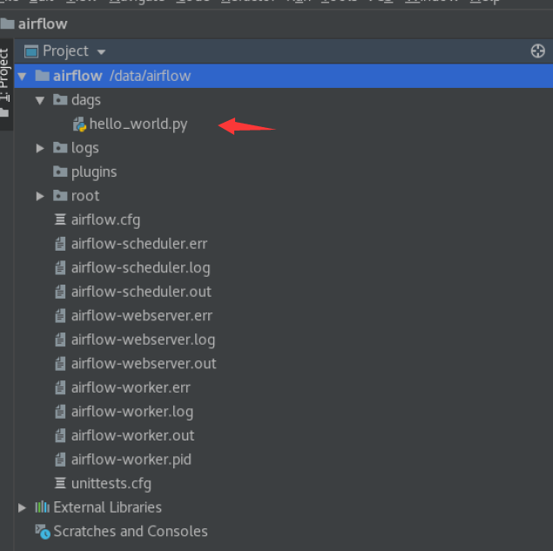The width and height of the screenshot is (553, 551).
Task: Click the hello_world.py Python file icon
Action: coord(79,124)
